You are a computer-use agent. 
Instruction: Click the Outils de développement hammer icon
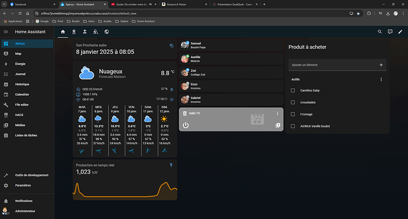point(6,175)
